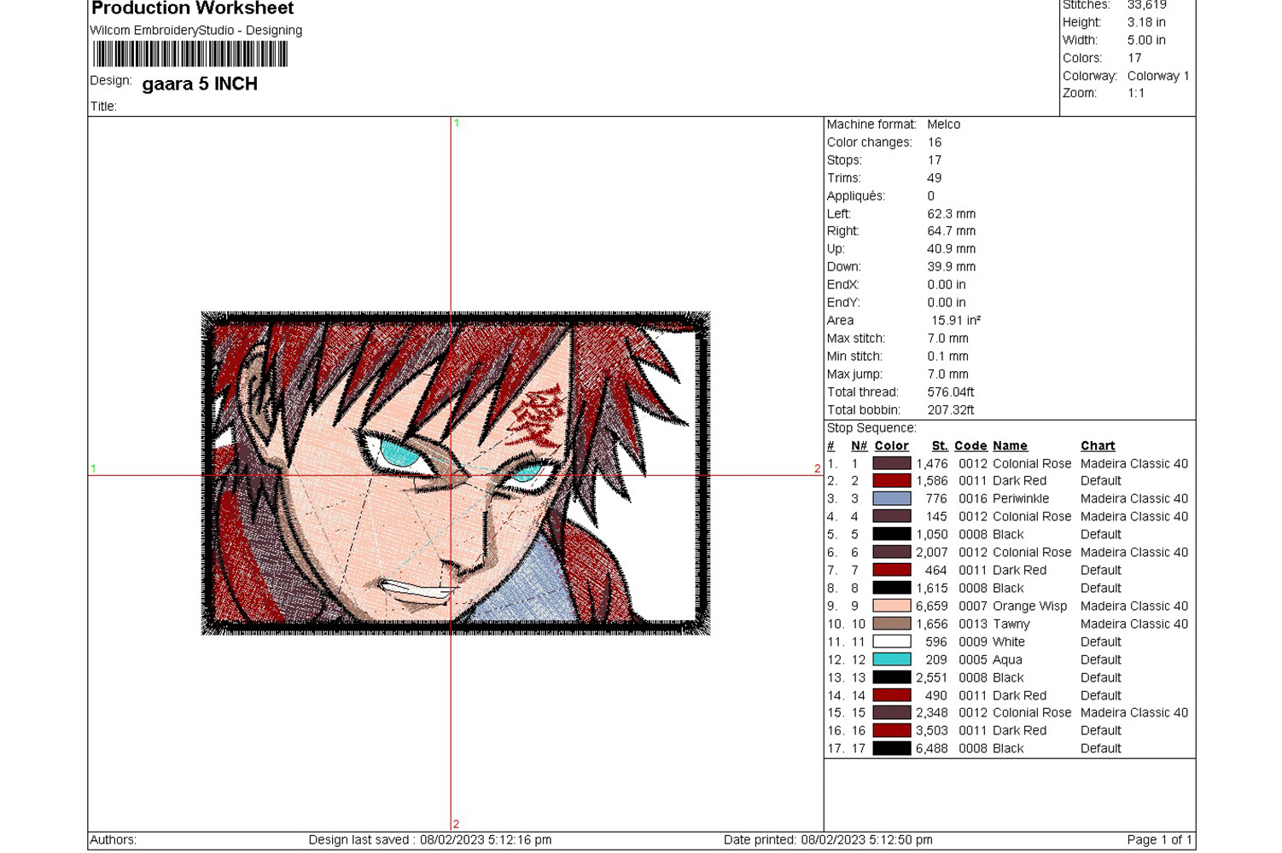Click the stitch count '6,488' in stop 17

coord(932,749)
